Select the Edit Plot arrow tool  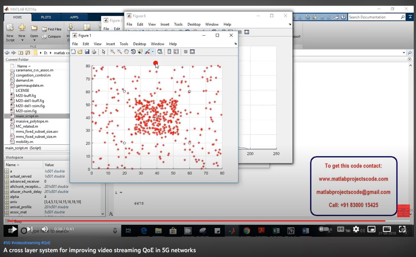coord(104,52)
